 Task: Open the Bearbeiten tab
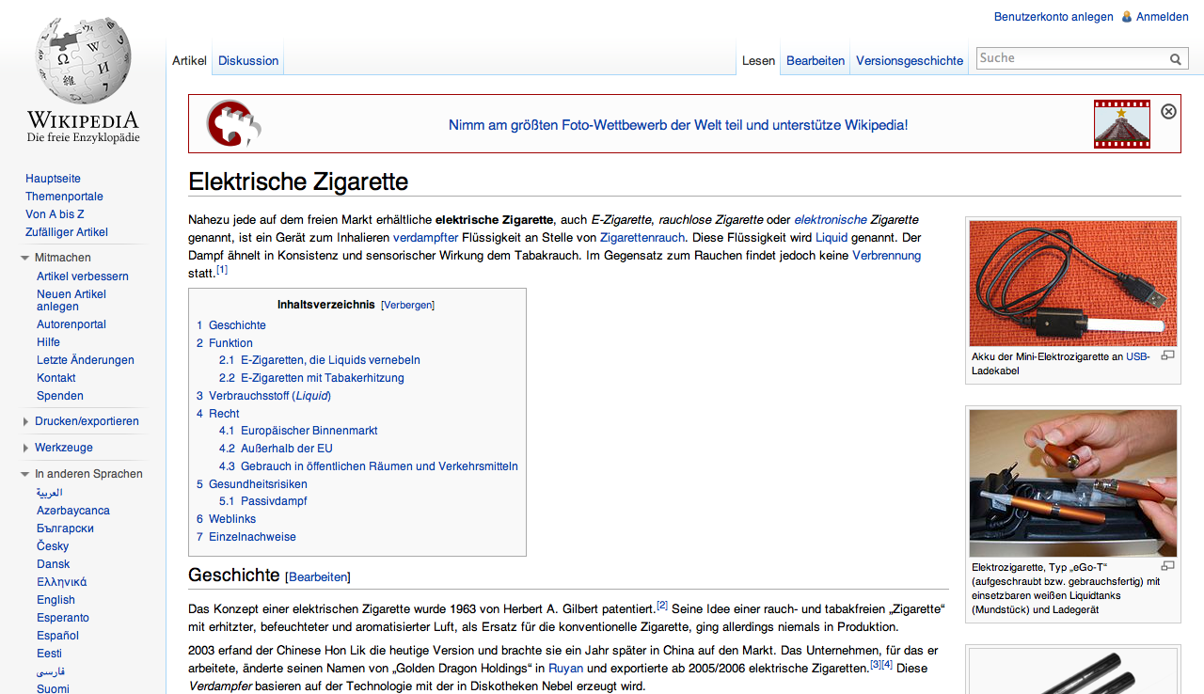[816, 60]
